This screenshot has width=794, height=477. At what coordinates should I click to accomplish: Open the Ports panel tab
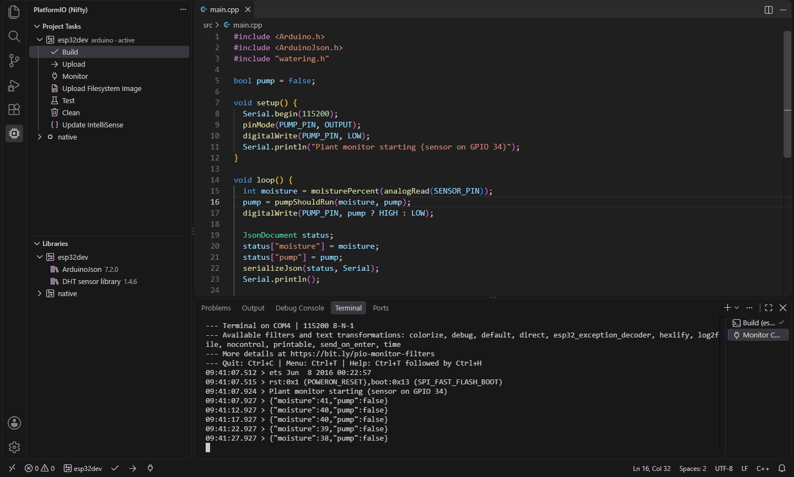click(x=380, y=308)
